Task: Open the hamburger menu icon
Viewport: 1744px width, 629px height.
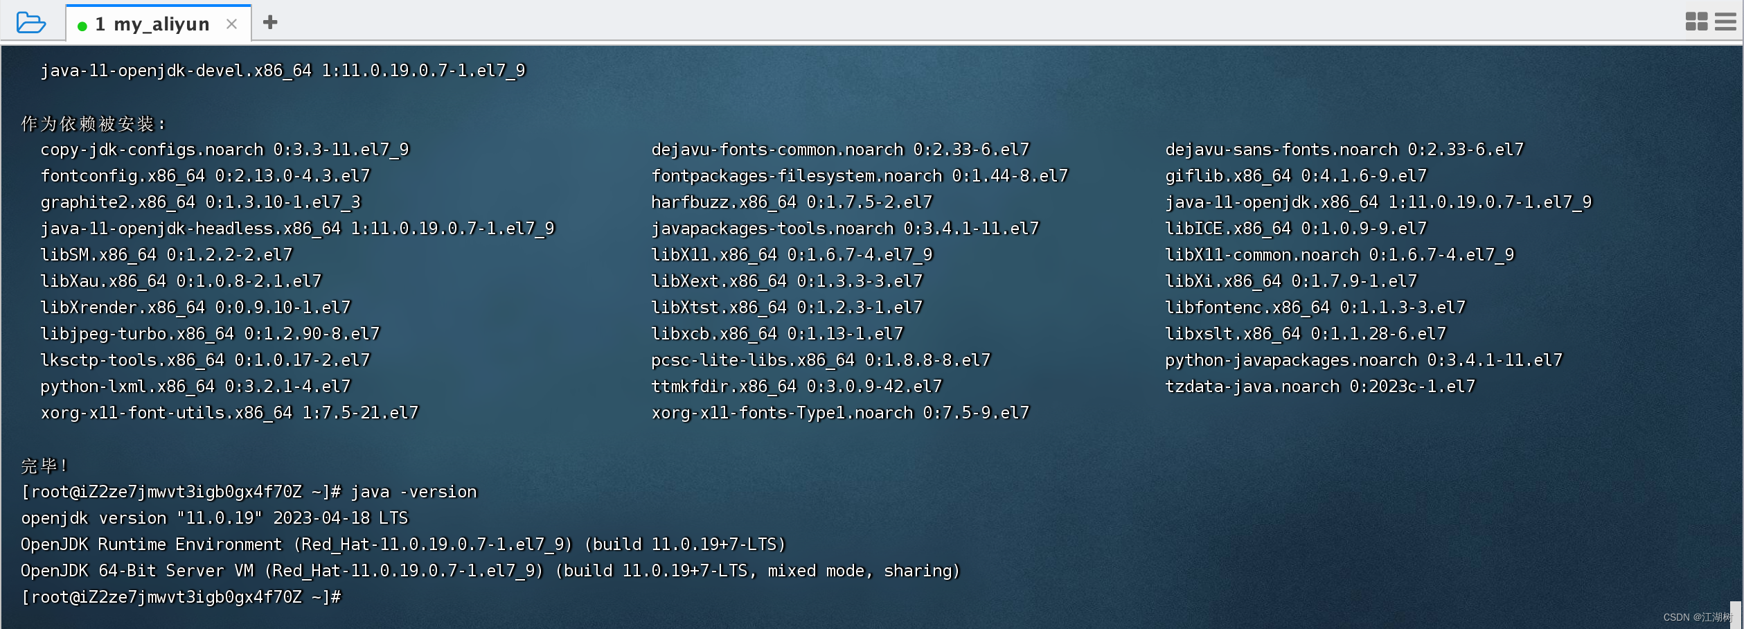Action: point(1725,21)
